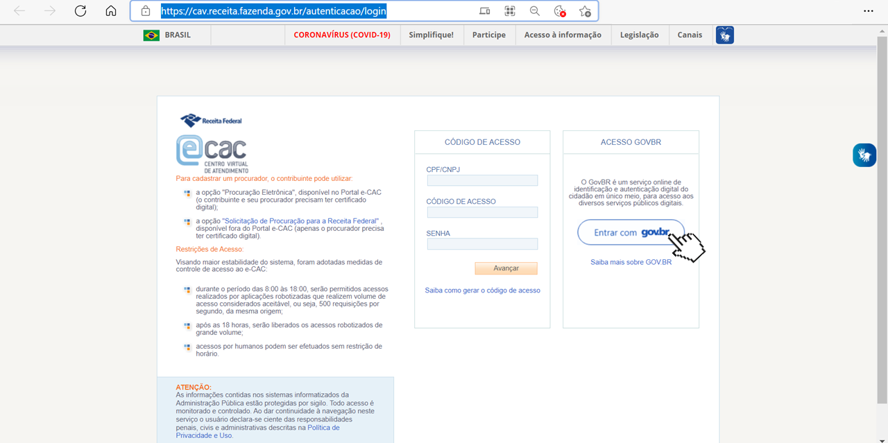888x443 pixels.
Task: Click the Brazil flag icon
Action: click(151, 35)
